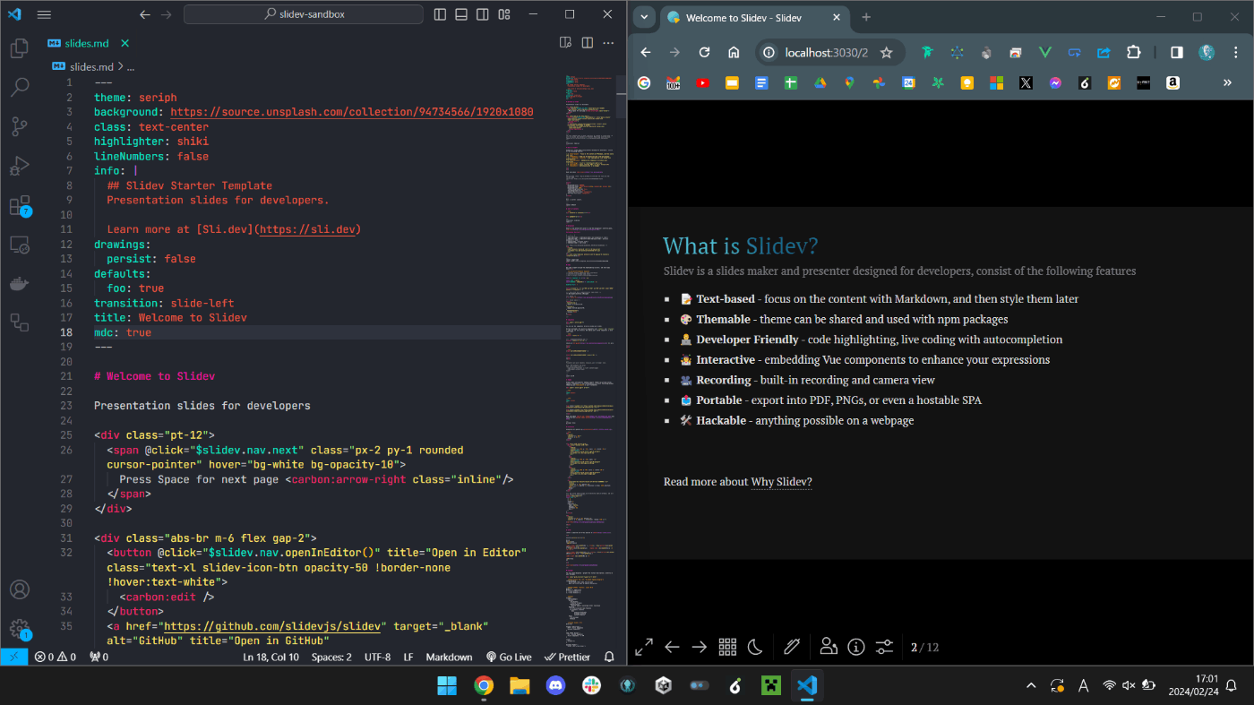Open the Google Drive bookmark
Image resolution: width=1254 pixels, height=705 pixels.
click(x=820, y=82)
